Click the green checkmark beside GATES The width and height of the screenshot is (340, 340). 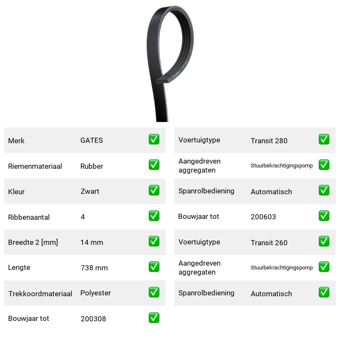154,139
